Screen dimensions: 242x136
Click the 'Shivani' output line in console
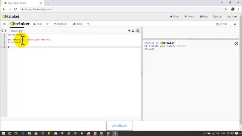tap(149, 49)
